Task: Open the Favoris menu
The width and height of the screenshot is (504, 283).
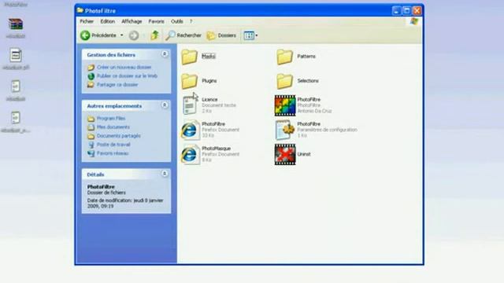Action: pos(156,21)
